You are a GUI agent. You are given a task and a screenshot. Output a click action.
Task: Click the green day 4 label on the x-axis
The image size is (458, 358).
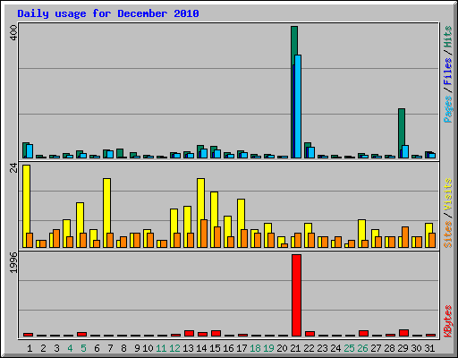tap(70, 348)
